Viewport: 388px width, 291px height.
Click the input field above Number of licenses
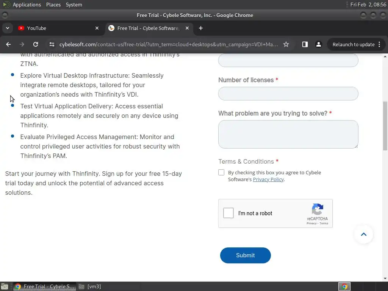(288, 60)
